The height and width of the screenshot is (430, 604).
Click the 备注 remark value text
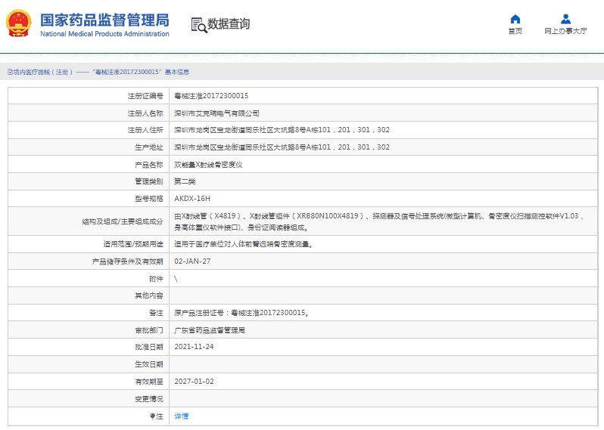241,313
